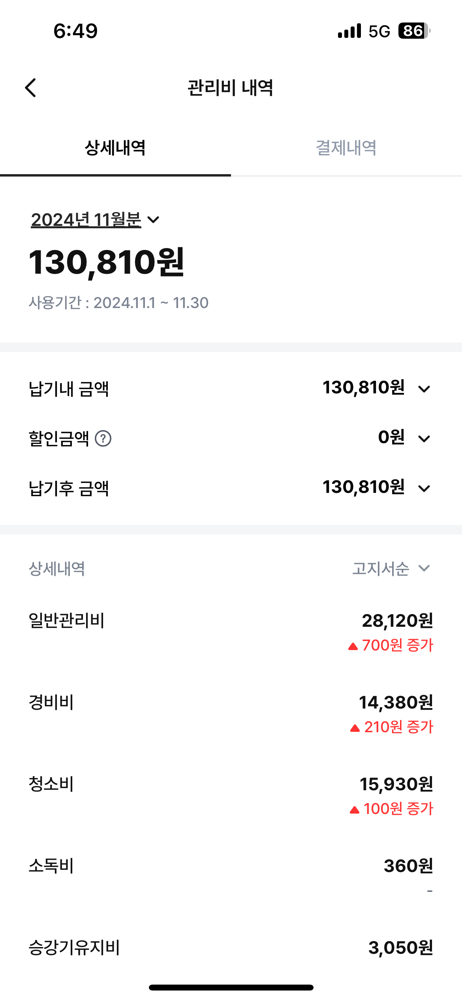Open the 2024년 11월분 month selector
Image resolution: width=462 pixels, height=1000 pixels.
(x=95, y=220)
